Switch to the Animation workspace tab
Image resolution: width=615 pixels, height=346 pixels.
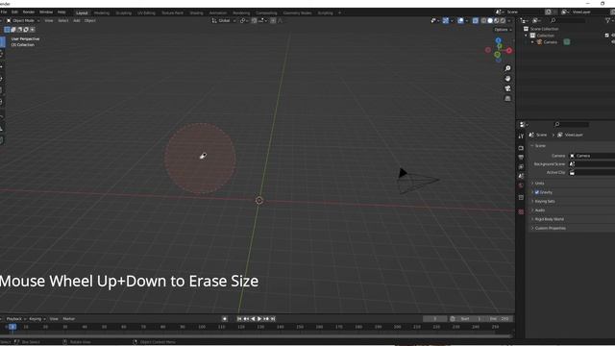click(218, 12)
